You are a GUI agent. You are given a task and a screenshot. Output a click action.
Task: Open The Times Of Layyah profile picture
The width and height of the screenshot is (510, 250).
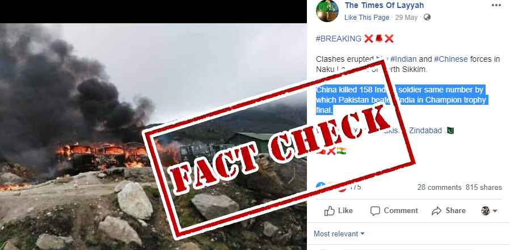[x=327, y=11]
